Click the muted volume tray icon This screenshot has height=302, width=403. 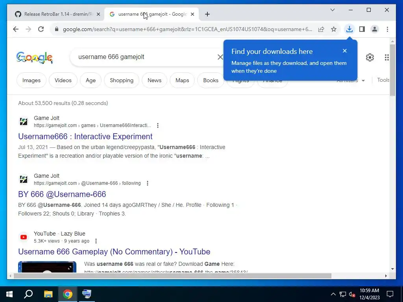pyautogui.click(x=352, y=294)
